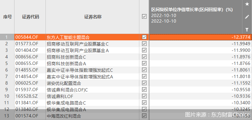
Task: Sort by the 证券名称 column header
Action: point(93,17)
